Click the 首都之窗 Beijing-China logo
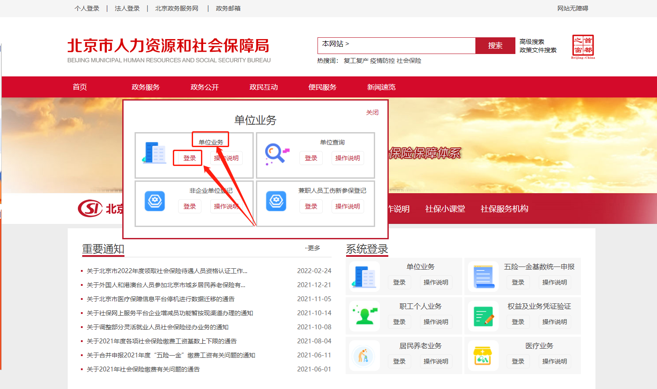The width and height of the screenshot is (657, 389). coord(583,47)
